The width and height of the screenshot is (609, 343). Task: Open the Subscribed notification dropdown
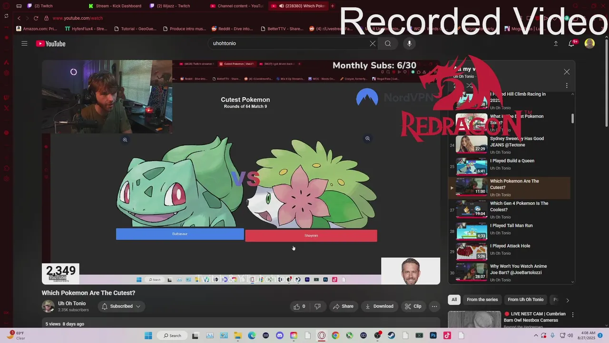click(x=121, y=306)
